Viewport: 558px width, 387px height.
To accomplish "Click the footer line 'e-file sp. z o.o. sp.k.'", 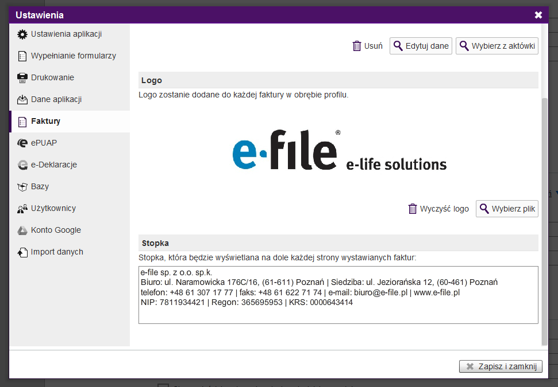I will 176,272.
